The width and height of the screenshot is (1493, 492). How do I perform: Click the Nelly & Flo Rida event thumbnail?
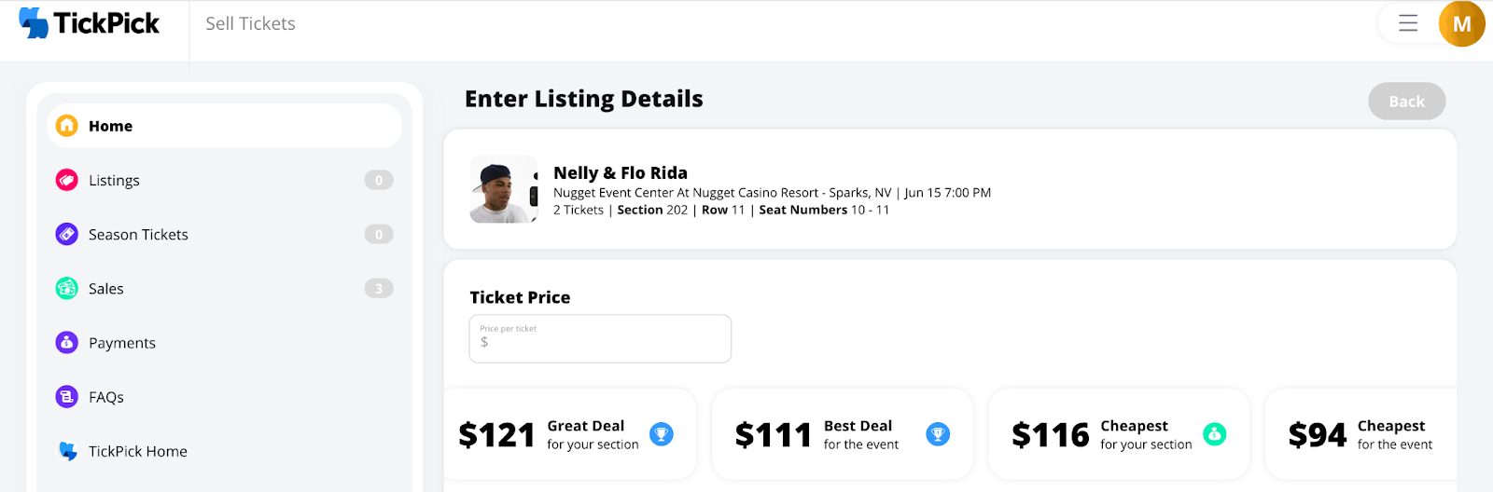click(x=504, y=189)
